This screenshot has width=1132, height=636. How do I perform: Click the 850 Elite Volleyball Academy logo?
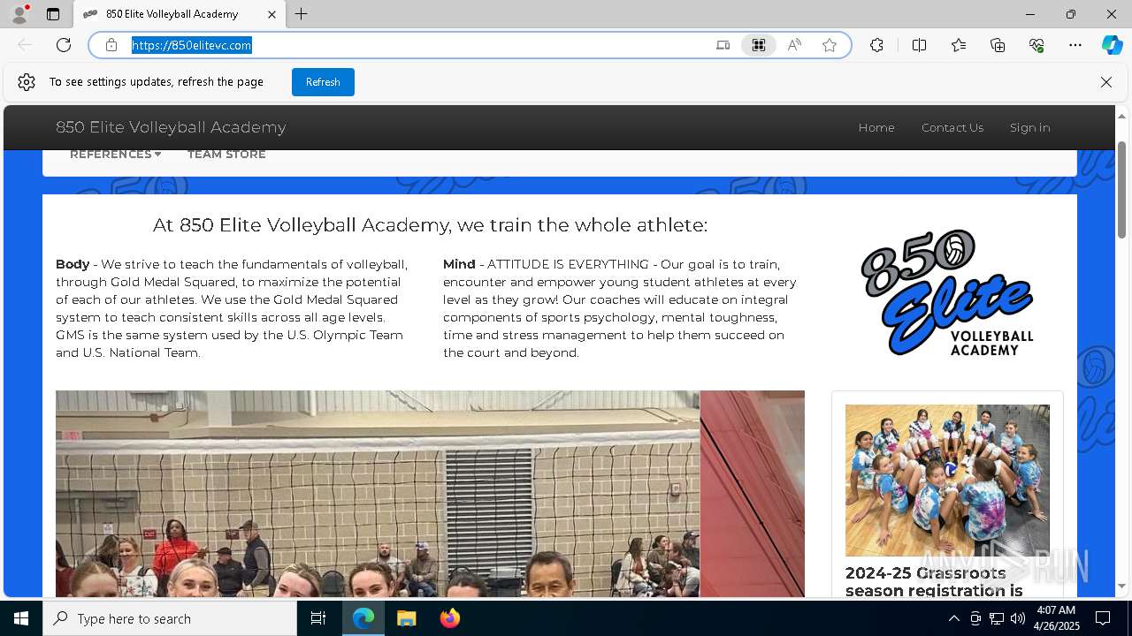tap(947, 292)
